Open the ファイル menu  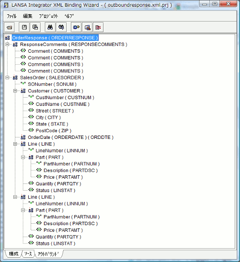click(x=11, y=16)
